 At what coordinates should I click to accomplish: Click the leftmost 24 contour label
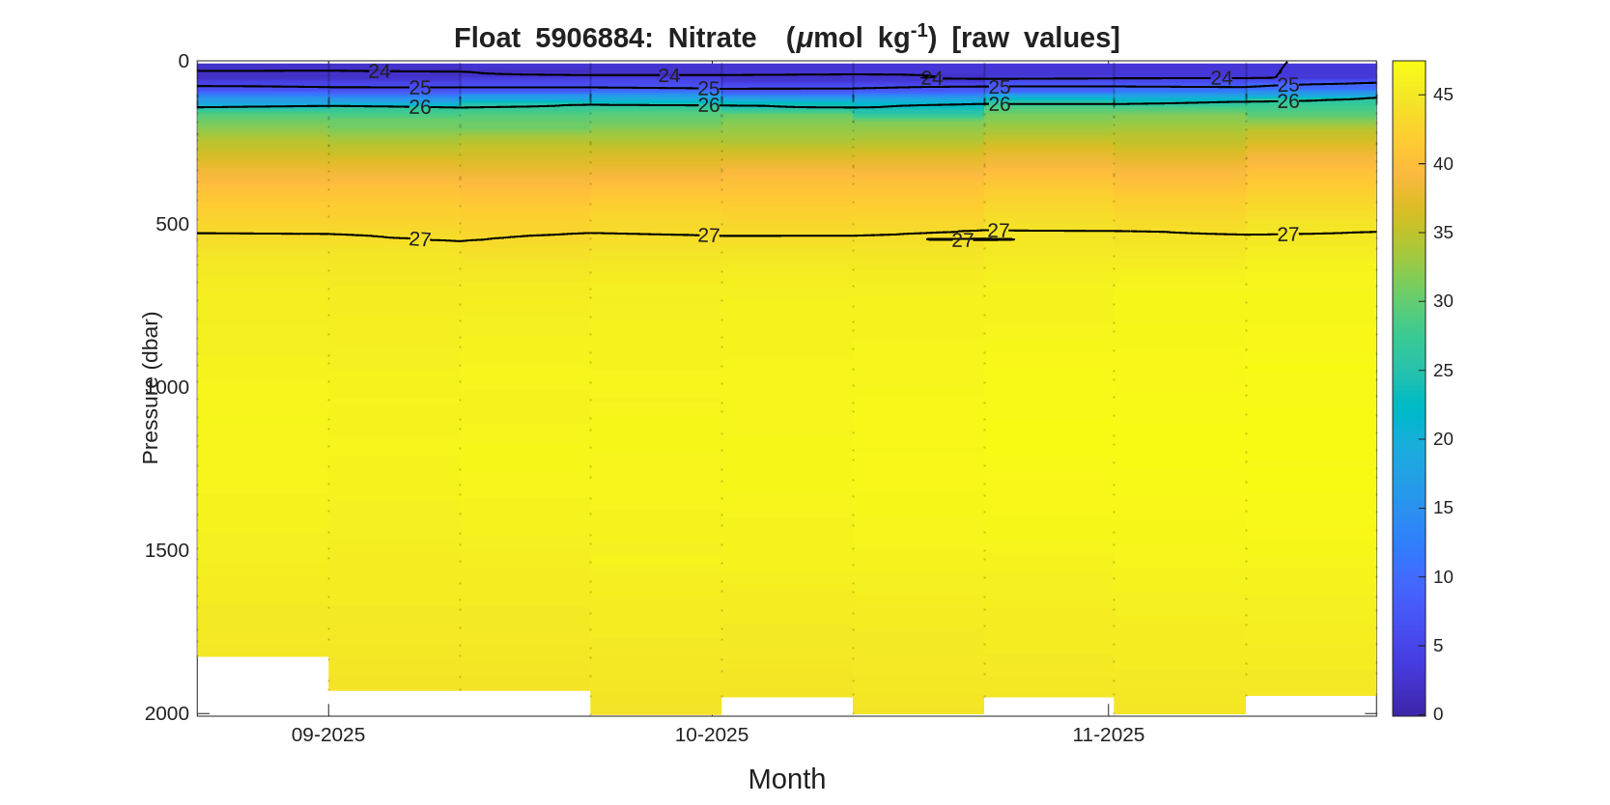[x=379, y=71]
